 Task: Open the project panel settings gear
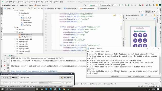pos(39,8)
